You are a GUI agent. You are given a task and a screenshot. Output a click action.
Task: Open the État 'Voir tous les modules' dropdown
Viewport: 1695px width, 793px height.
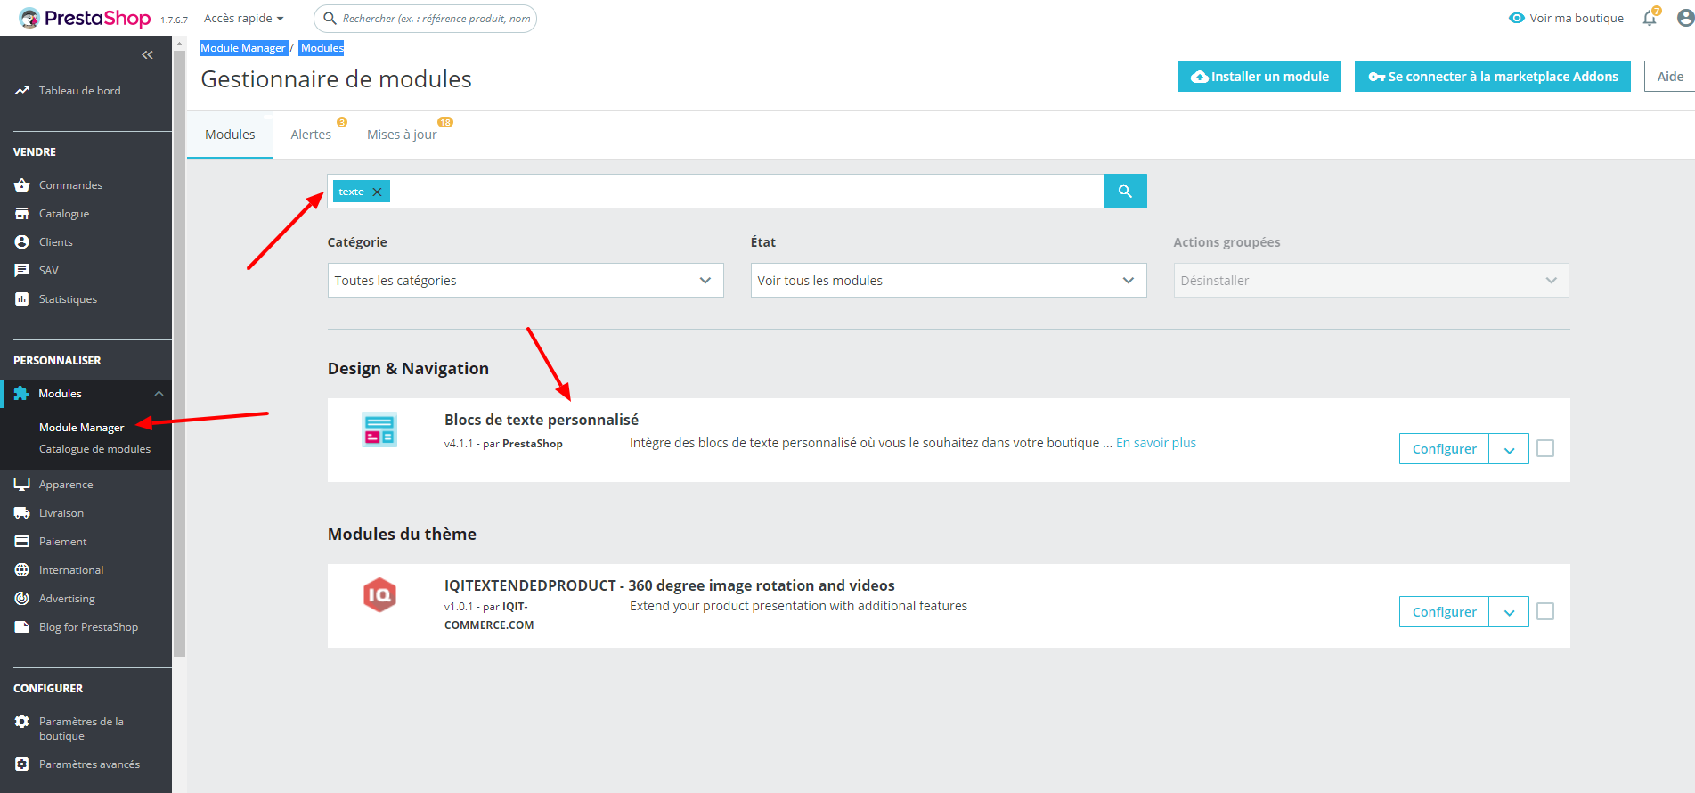pyautogui.click(x=949, y=281)
